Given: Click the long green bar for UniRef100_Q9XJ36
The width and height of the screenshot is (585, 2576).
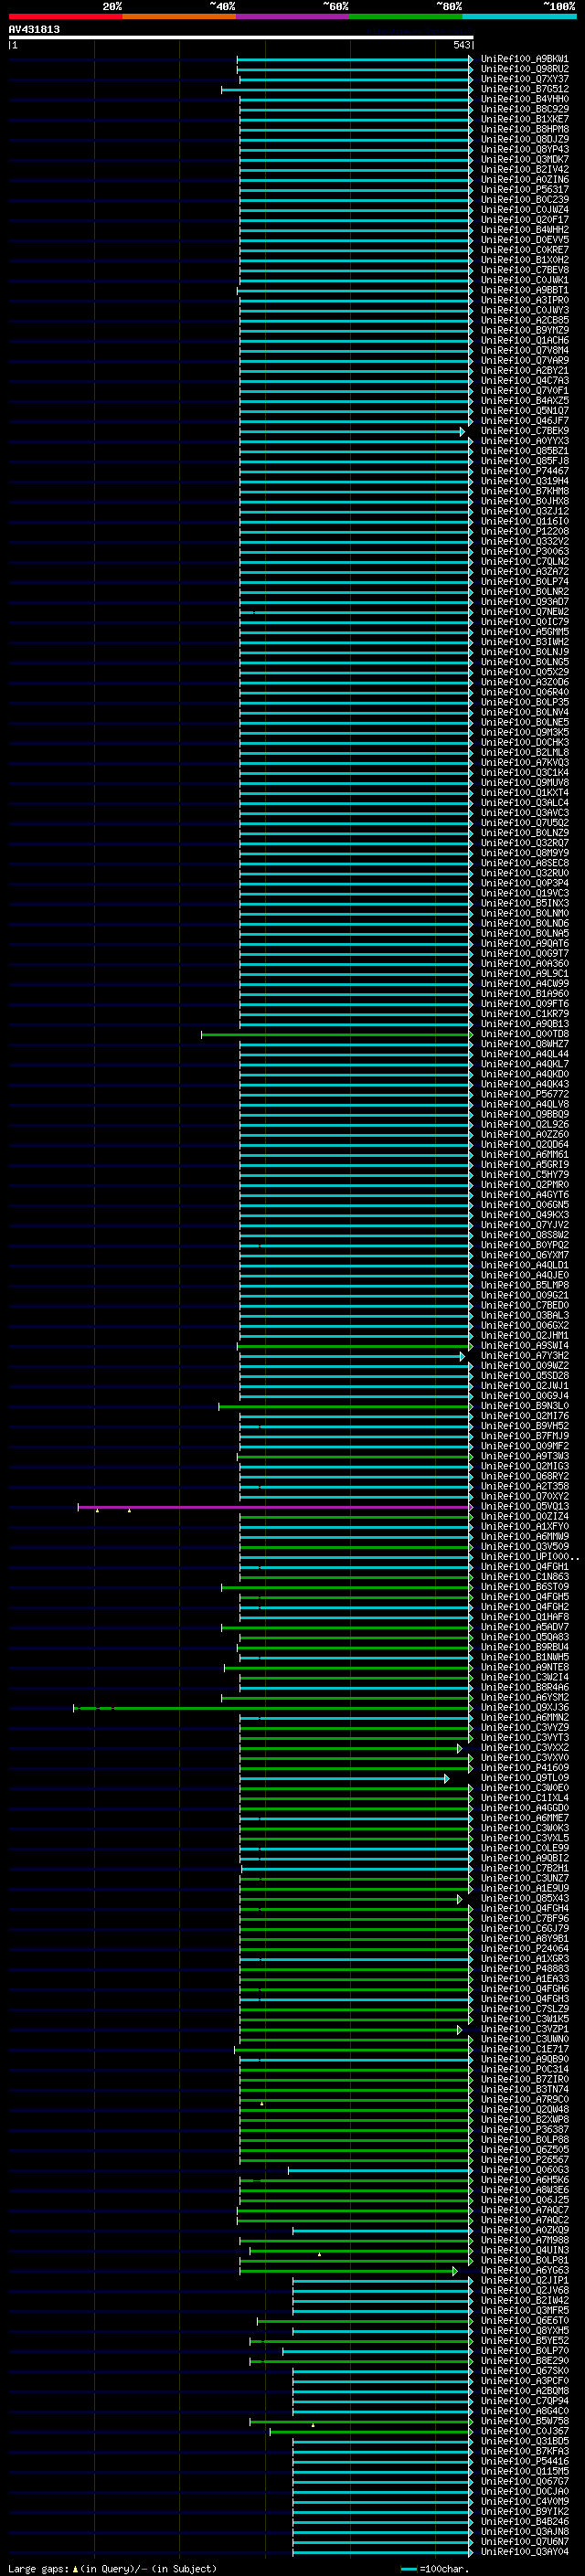Looking at the screenshot, I should click(272, 1708).
